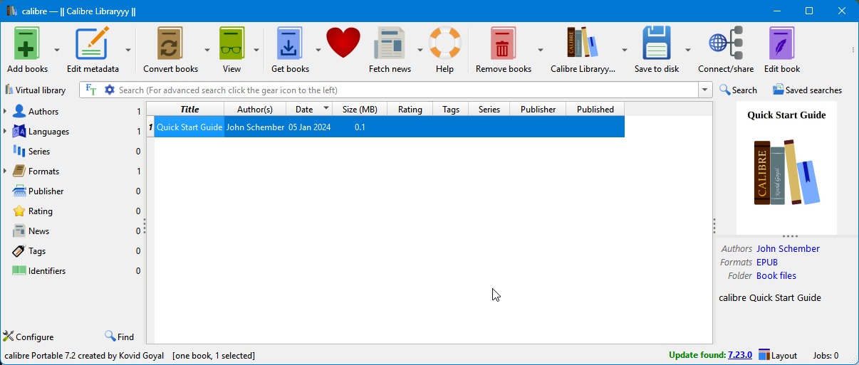
Task: Sort by the Size (MB) column header
Action: [360, 109]
